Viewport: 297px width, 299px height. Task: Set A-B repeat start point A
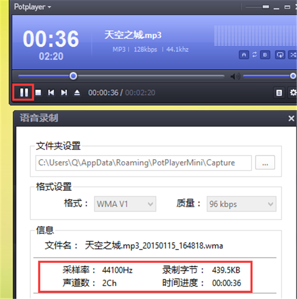click(244, 55)
